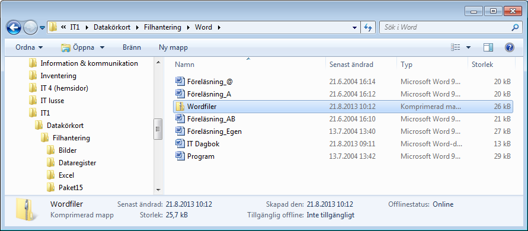This screenshot has height=231, width=528.
Task: Select the Program Word file icon
Action: coord(180,156)
